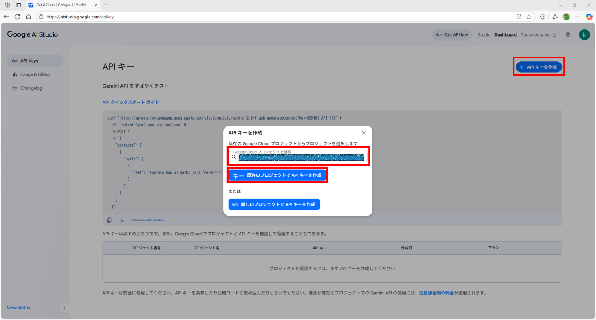Viewport: 596px width, 320px height.
Task: Click the プロジェクト番号 column header
Action: (x=146, y=248)
